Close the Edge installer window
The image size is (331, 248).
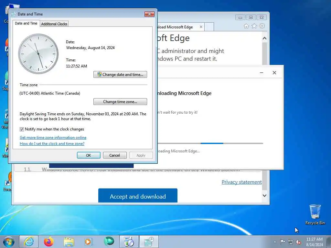(274, 73)
